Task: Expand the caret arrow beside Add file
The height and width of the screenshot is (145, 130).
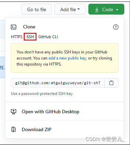Action: point(79,9)
